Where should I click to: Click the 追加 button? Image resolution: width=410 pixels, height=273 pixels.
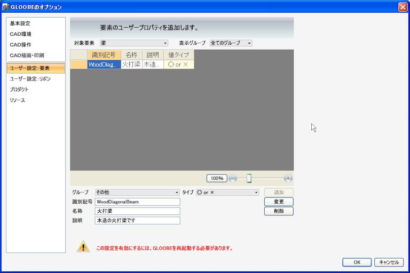279,192
